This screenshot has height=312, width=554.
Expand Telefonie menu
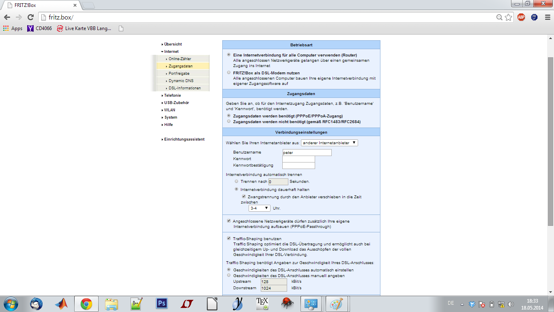point(172,95)
